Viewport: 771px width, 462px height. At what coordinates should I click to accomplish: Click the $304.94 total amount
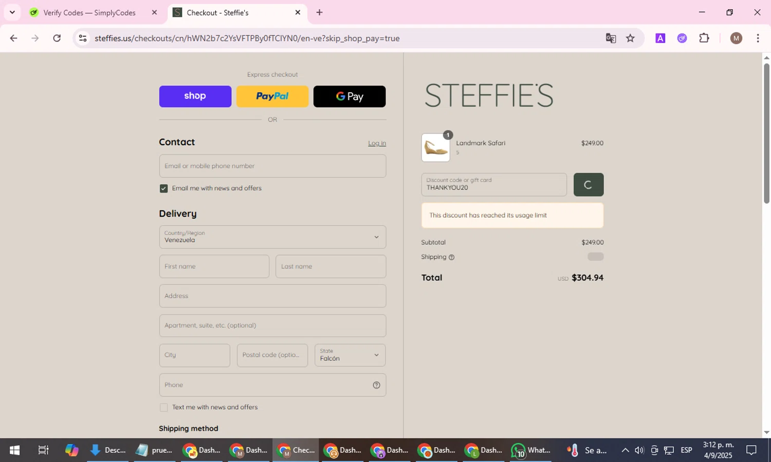coord(588,278)
